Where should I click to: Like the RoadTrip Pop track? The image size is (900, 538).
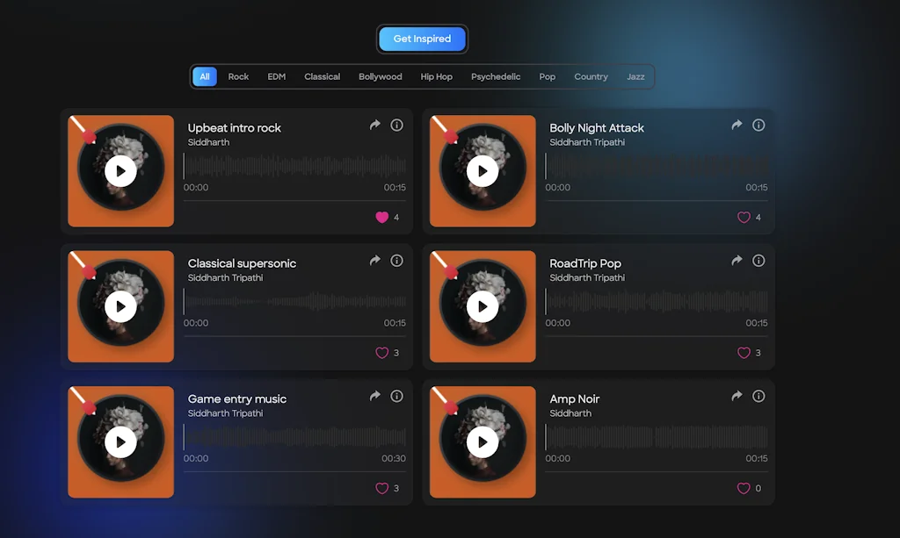click(743, 353)
